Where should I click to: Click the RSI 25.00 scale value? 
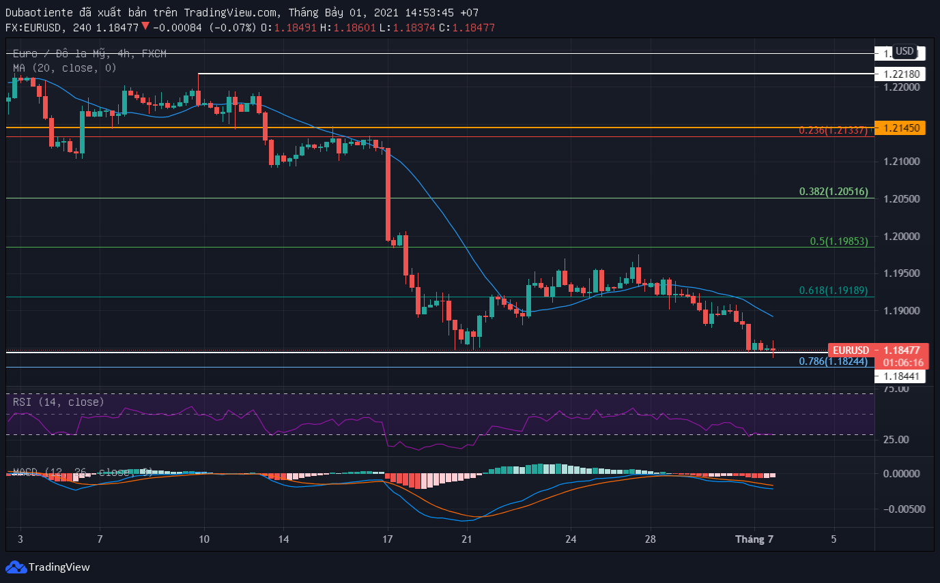pos(895,439)
